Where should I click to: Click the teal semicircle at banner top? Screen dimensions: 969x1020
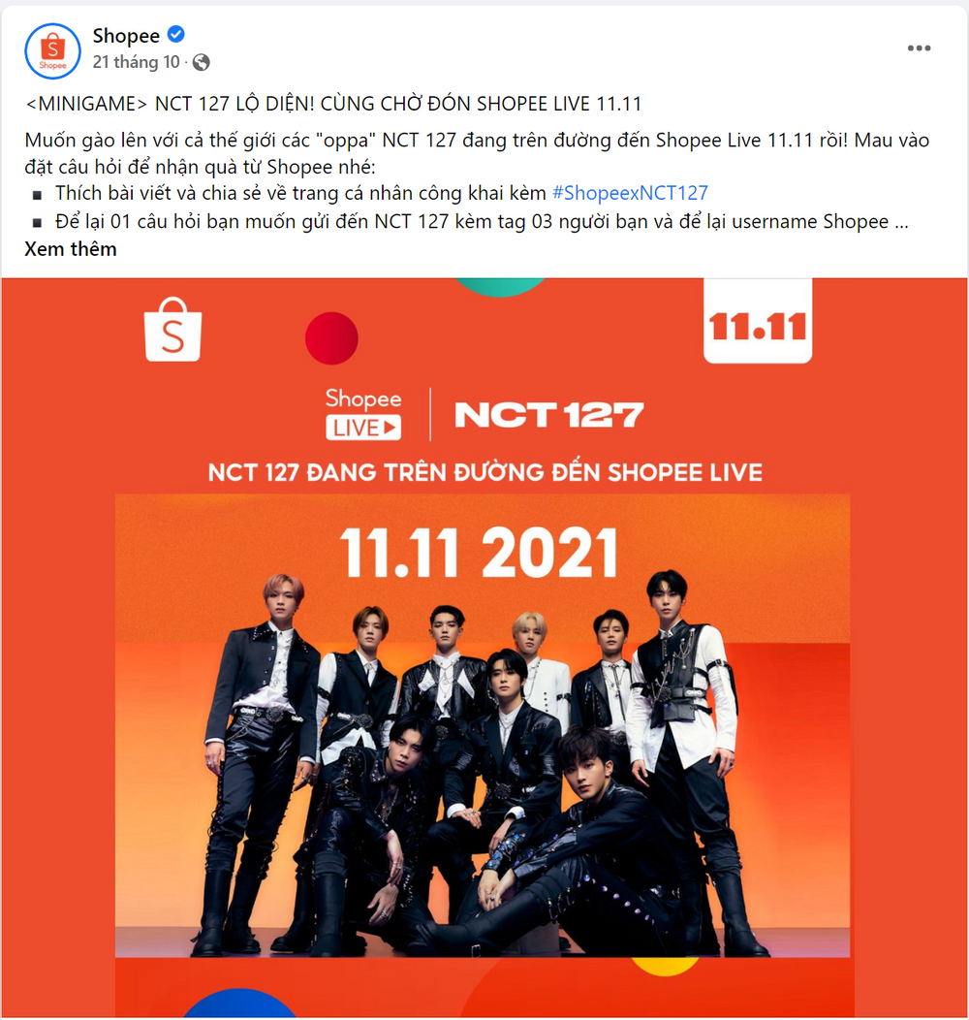tap(499, 288)
